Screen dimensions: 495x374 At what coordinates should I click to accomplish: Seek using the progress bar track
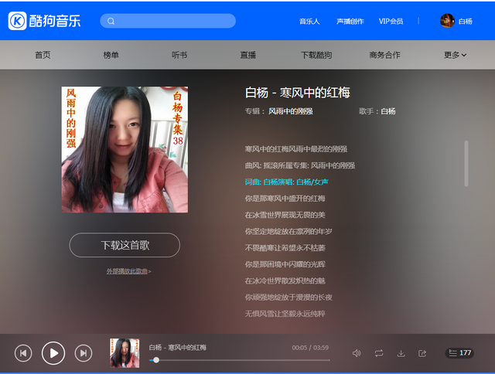(240, 360)
